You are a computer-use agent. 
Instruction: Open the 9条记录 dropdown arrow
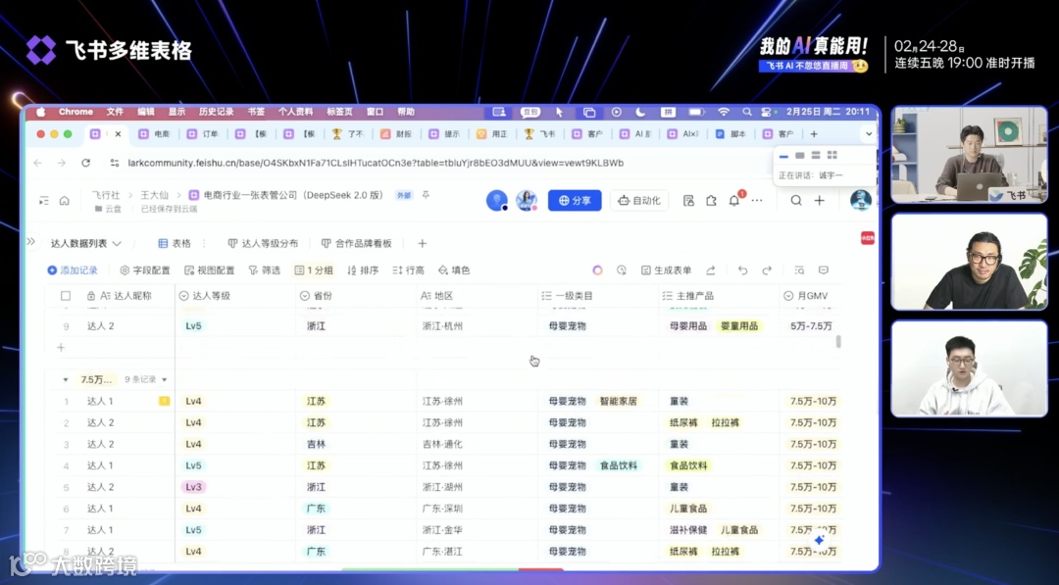tap(164, 380)
